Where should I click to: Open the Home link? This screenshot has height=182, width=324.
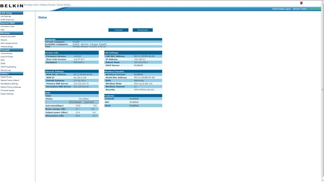(275, 9)
